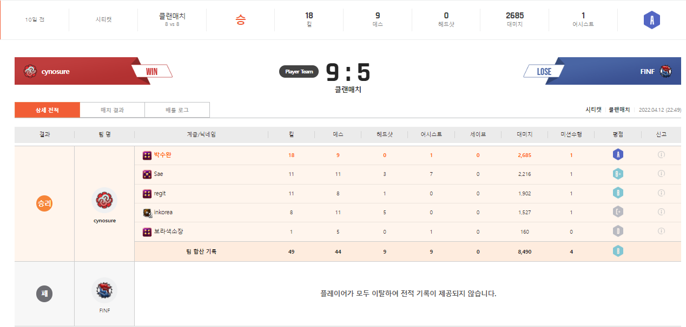Screen dimensions: 686x327
Task: Switch to the 매치 결과 tab
Action: coord(112,110)
